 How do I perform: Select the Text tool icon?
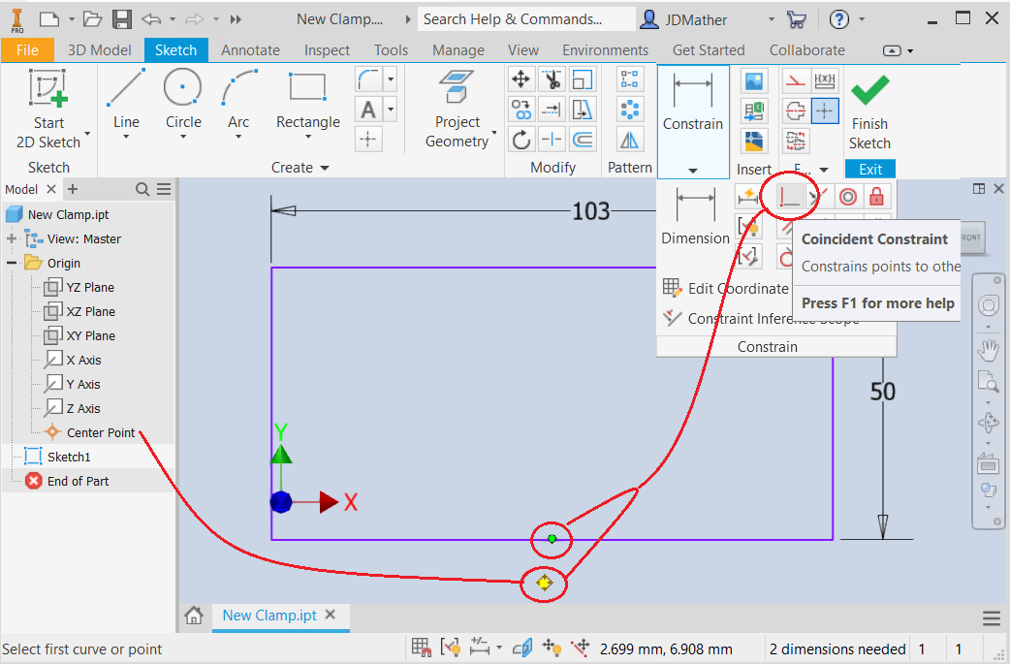pos(369,110)
